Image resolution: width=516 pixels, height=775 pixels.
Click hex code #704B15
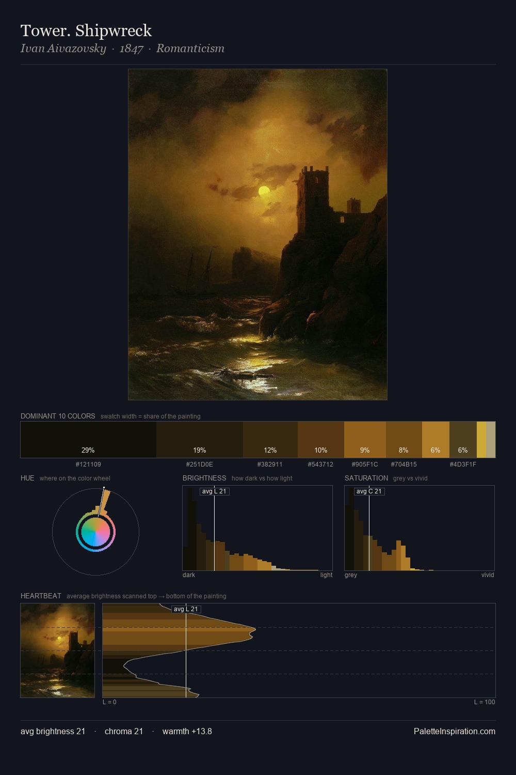tap(404, 464)
